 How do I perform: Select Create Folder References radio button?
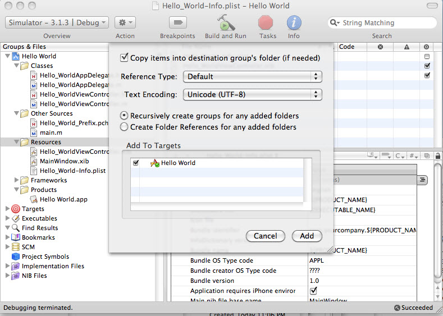pos(124,127)
